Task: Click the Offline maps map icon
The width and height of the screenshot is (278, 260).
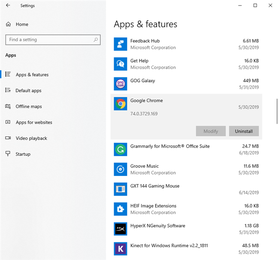Action: point(8,106)
